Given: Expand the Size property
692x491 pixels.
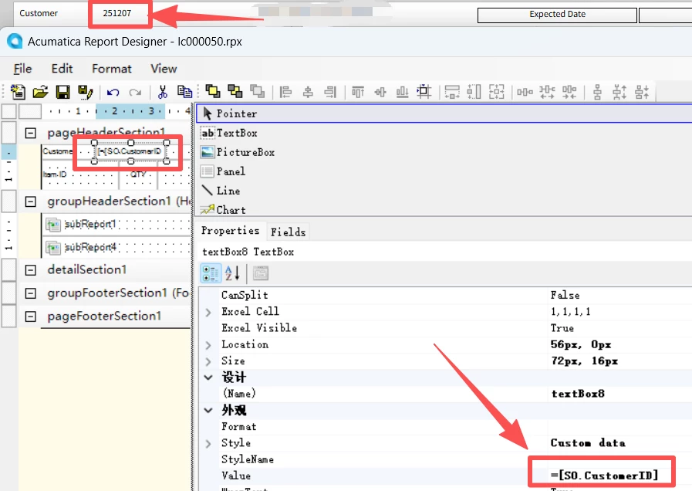Looking at the screenshot, I should (x=208, y=361).
